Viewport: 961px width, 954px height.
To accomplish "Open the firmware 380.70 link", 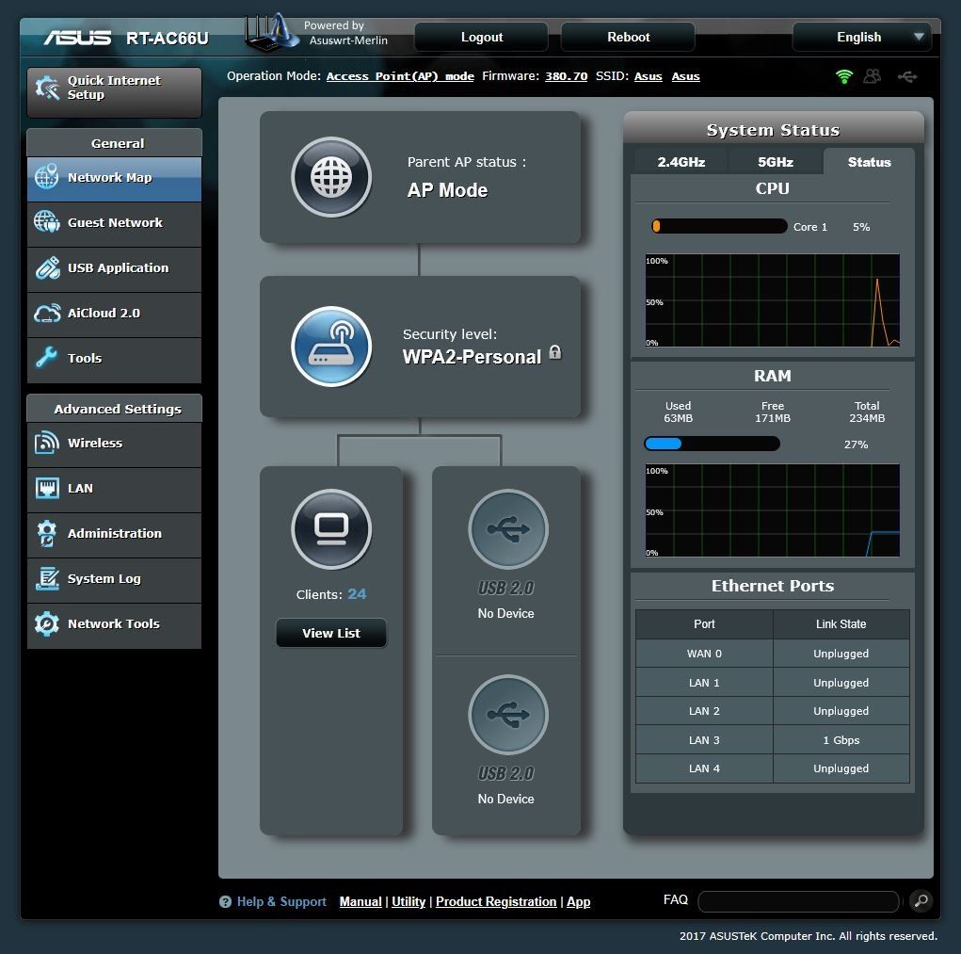I will click(567, 76).
